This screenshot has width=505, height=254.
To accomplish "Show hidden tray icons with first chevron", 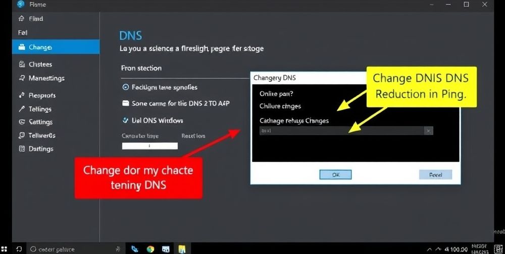I will [429, 249].
